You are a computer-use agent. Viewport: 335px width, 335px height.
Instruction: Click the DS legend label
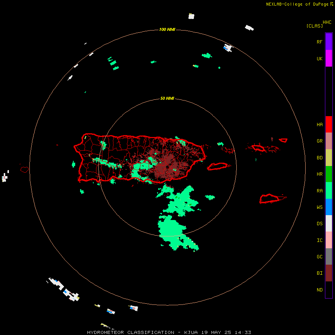coord(319,224)
